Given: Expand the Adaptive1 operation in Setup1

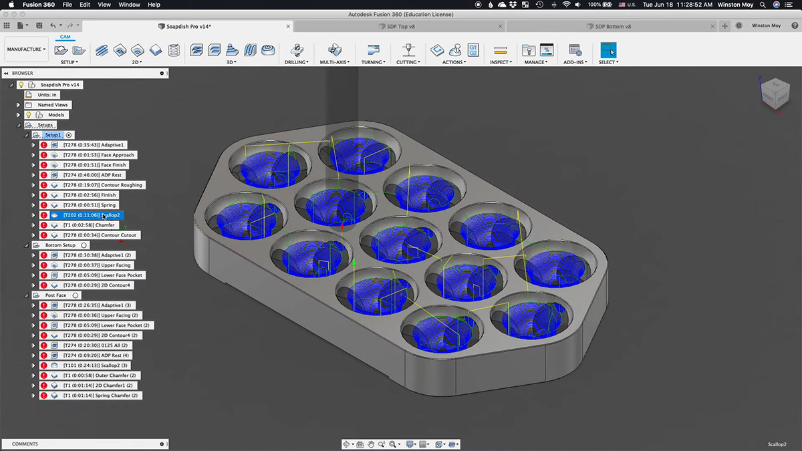Looking at the screenshot, I should pos(33,145).
